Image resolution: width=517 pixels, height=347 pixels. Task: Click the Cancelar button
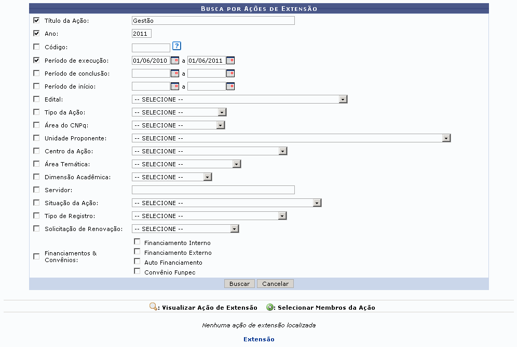(x=275, y=284)
